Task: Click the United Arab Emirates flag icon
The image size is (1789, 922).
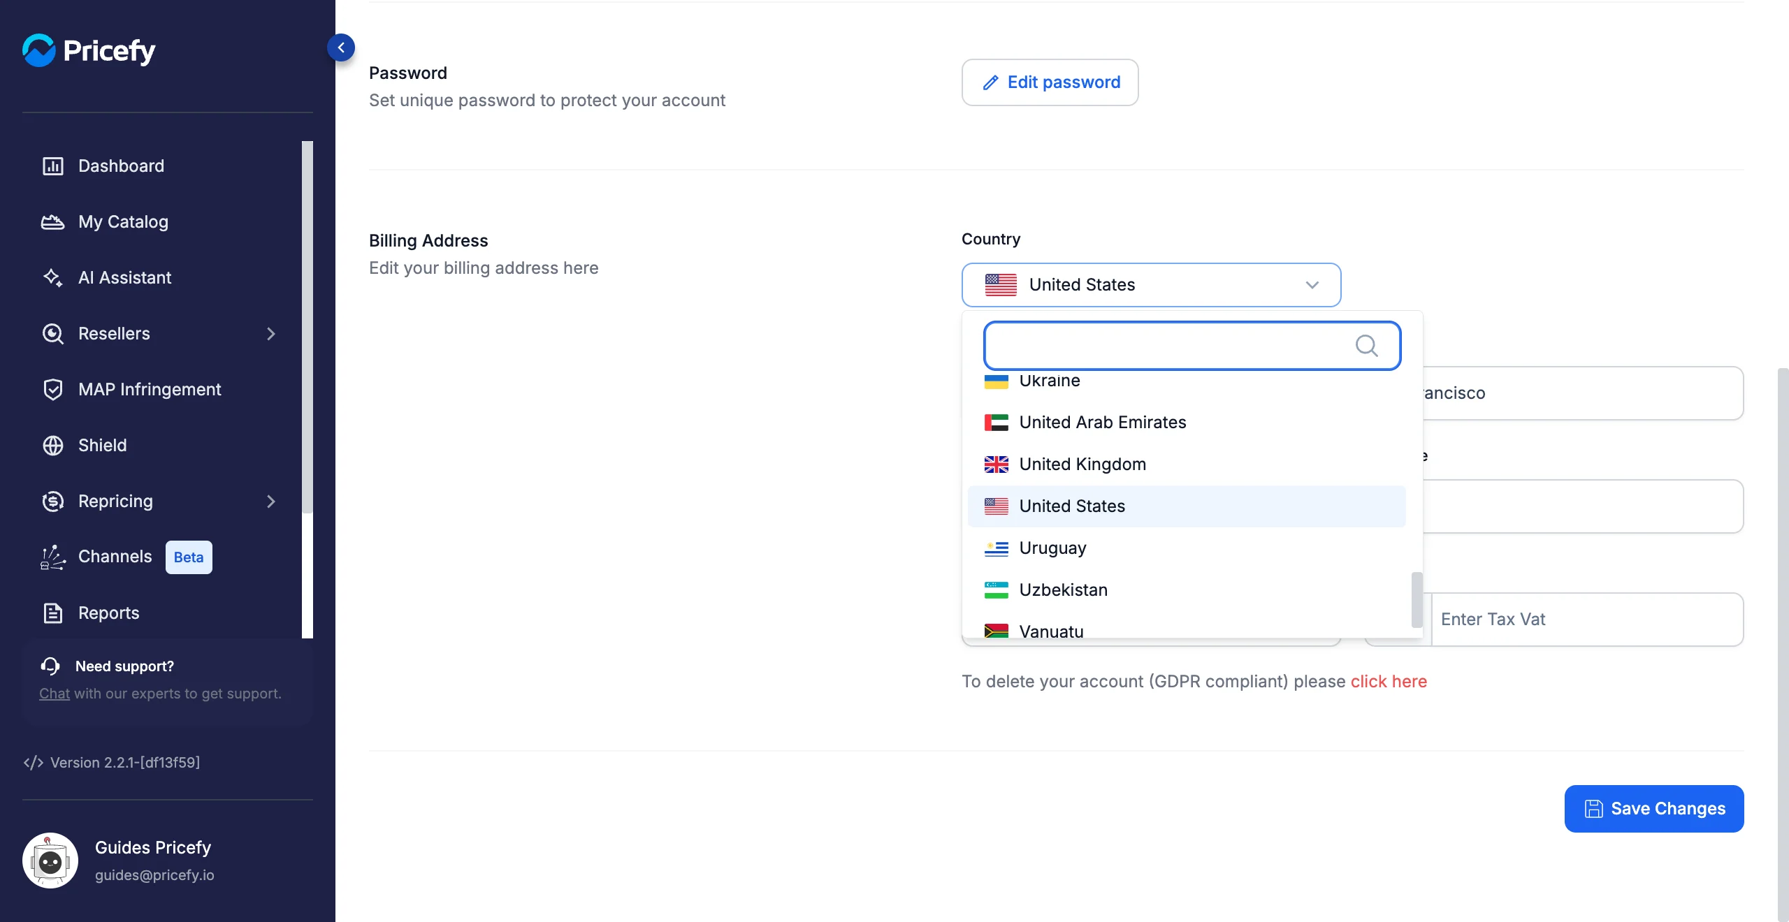Action: click(x=996, y=423)
